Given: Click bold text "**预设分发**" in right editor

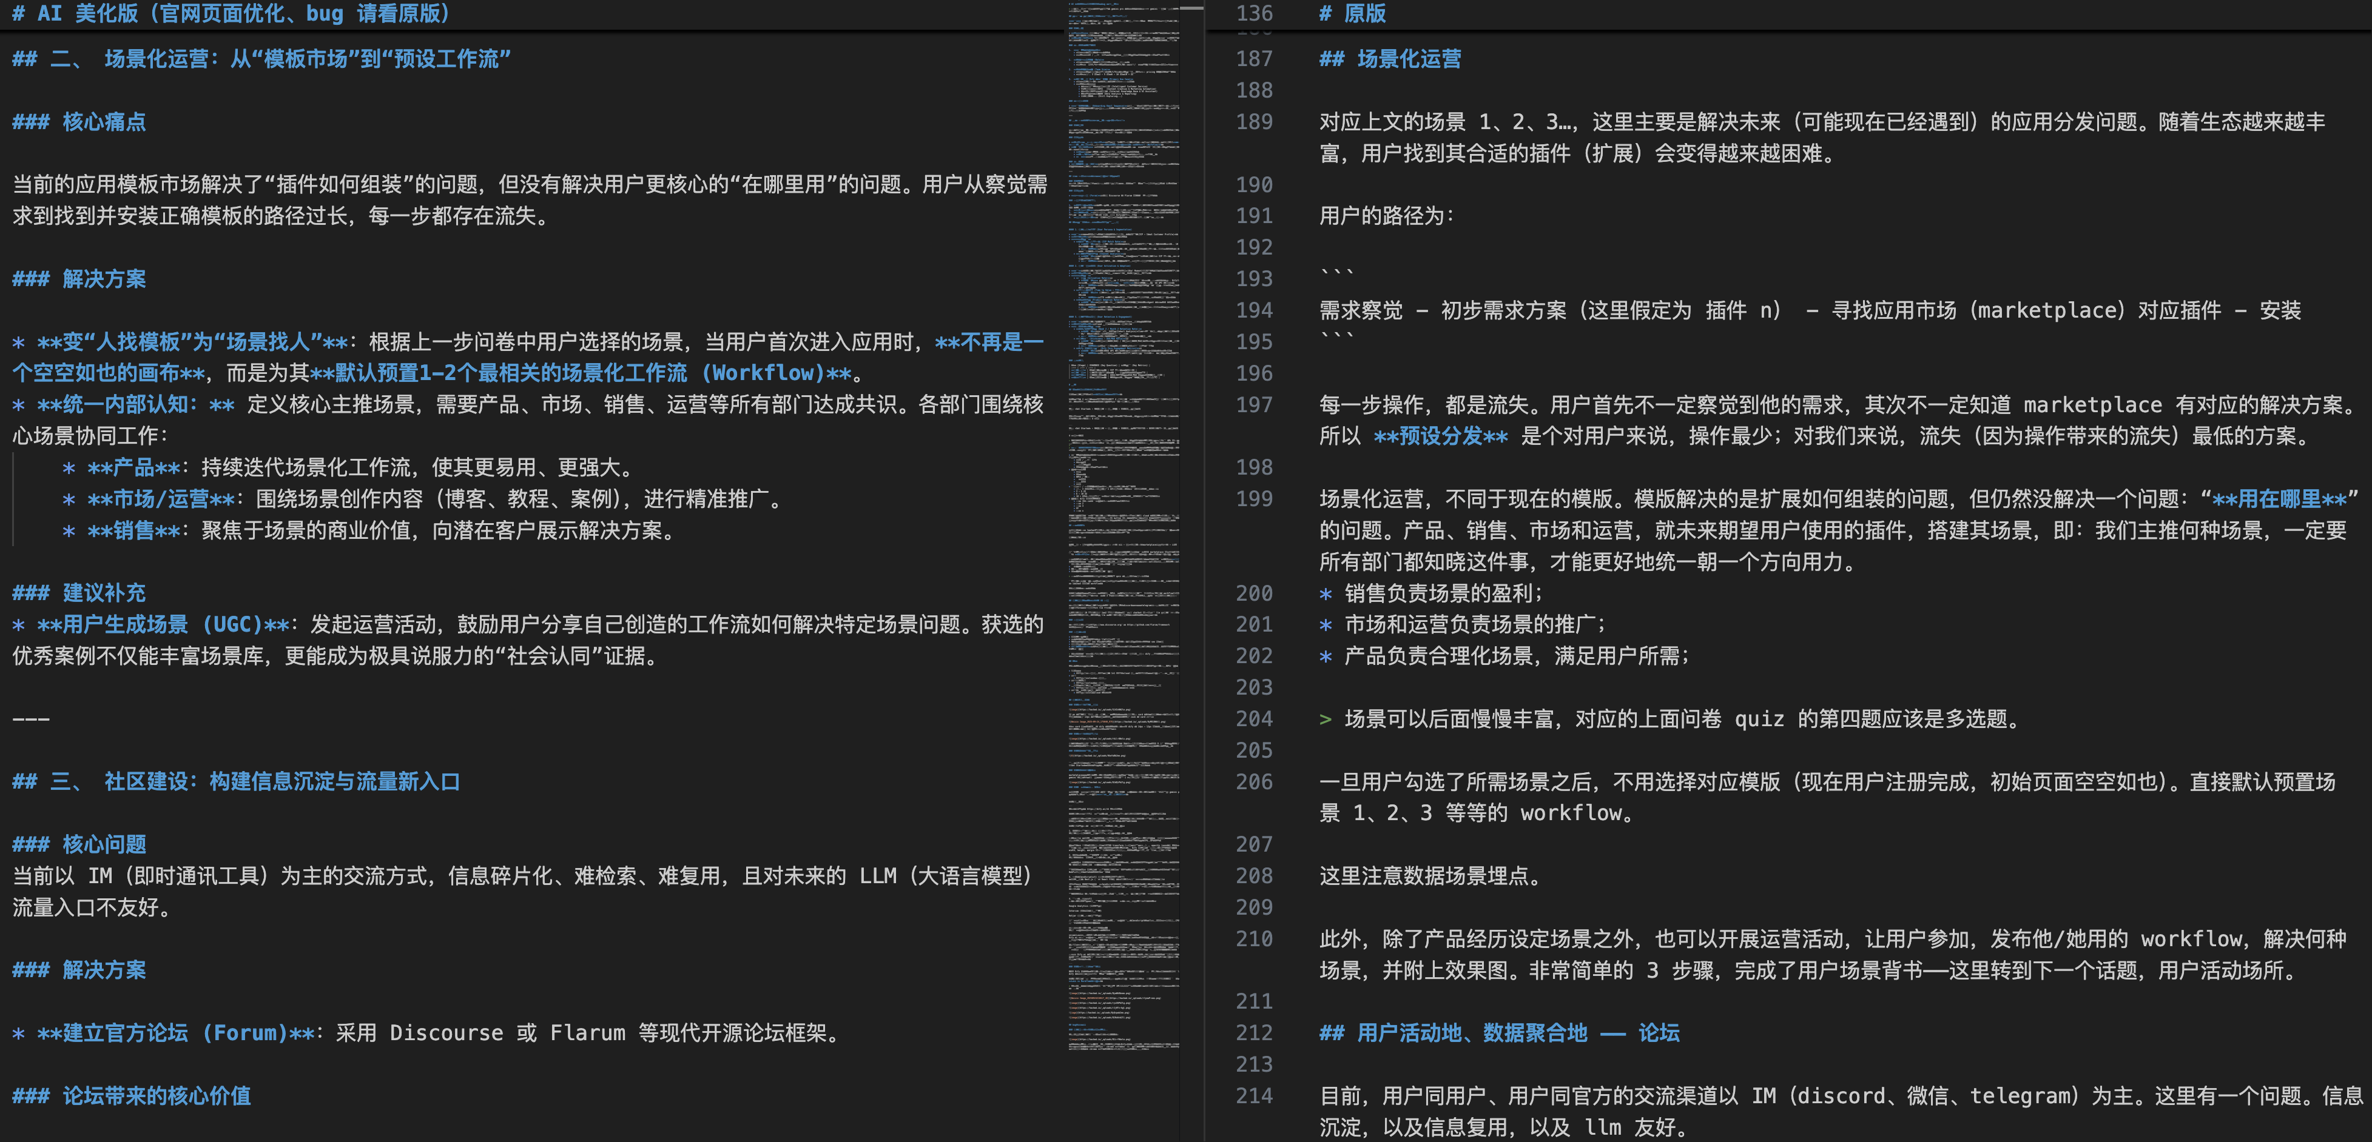Looking at the screenshot, I should coord(1440,436).
